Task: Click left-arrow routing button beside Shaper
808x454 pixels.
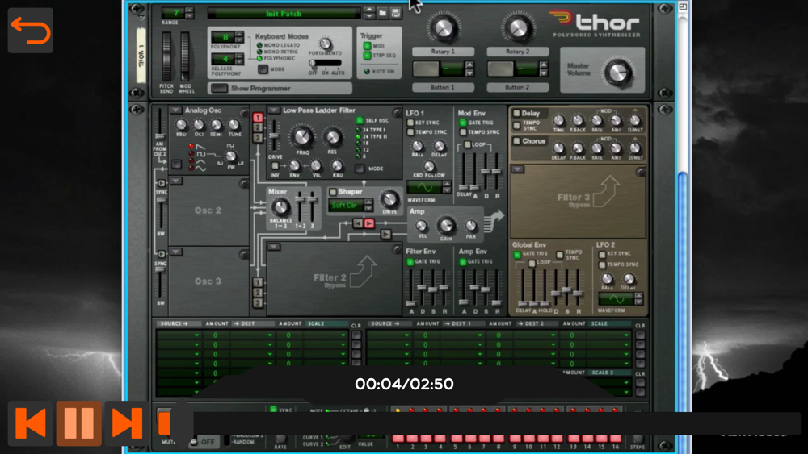Action: pos(358,223)
